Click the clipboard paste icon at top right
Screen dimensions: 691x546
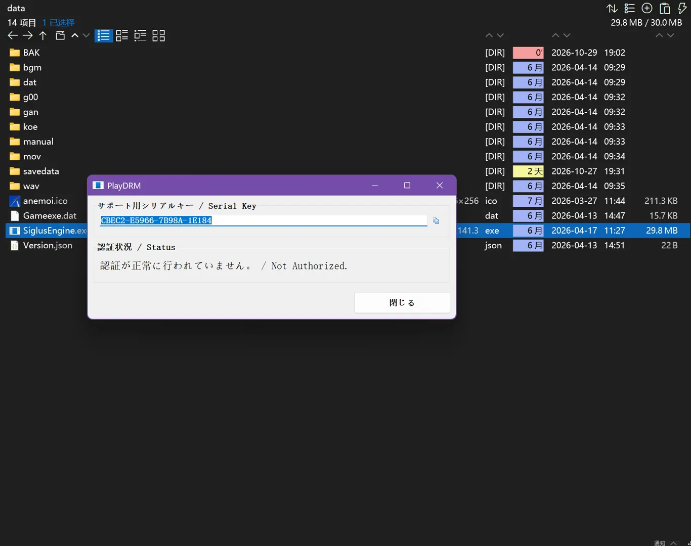[665, 8]
